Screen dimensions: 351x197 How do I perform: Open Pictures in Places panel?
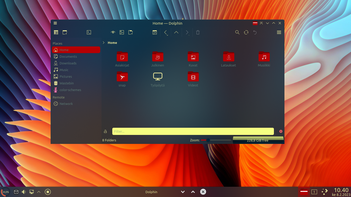pyautogui.click(x=76, y=76)
